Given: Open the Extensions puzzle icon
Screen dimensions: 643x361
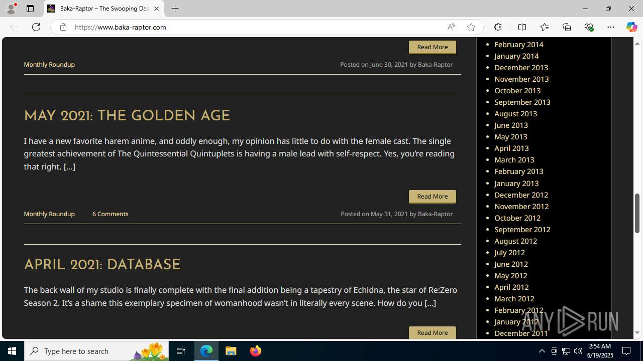Looking at the screenshot, I should click(498, 27).
